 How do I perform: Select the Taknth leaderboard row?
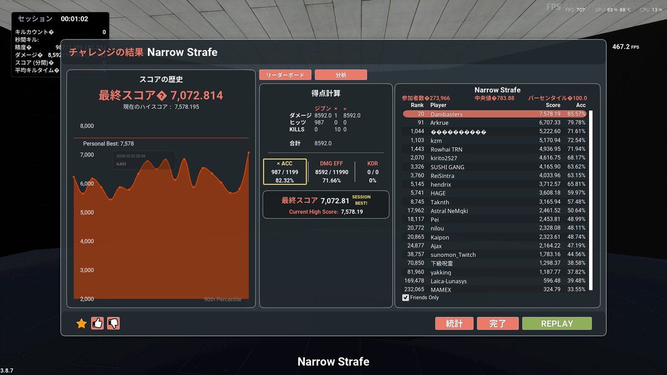(495, 202)
